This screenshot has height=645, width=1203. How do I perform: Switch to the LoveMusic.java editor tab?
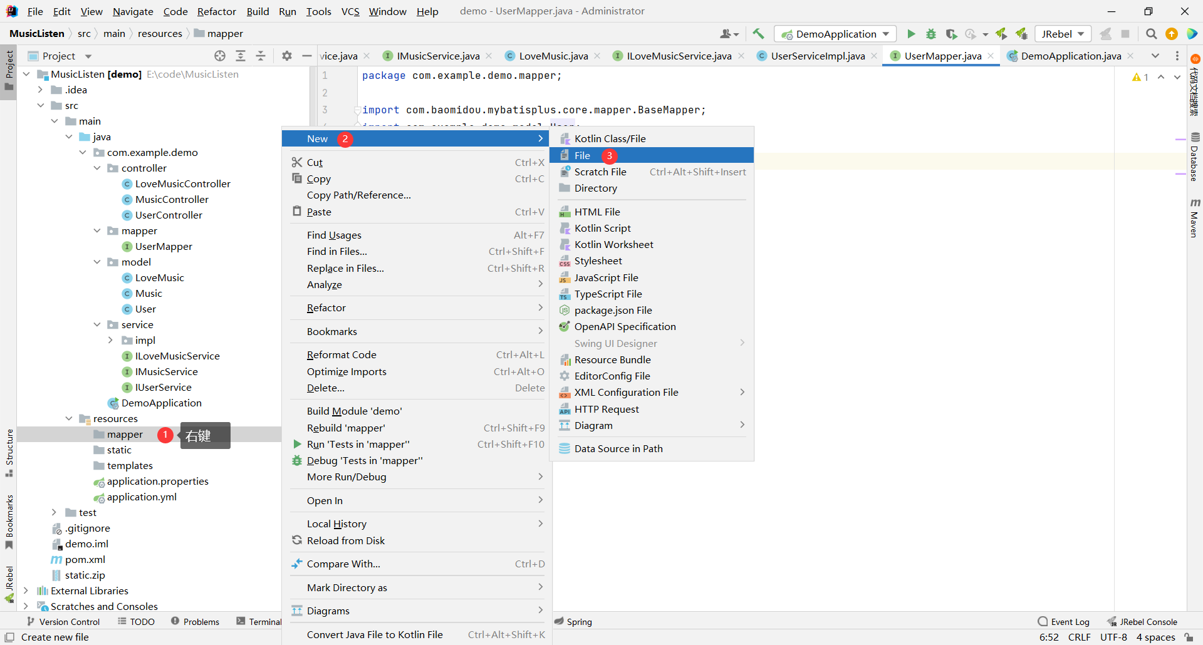pyautogui.click(x=553, y=56)
